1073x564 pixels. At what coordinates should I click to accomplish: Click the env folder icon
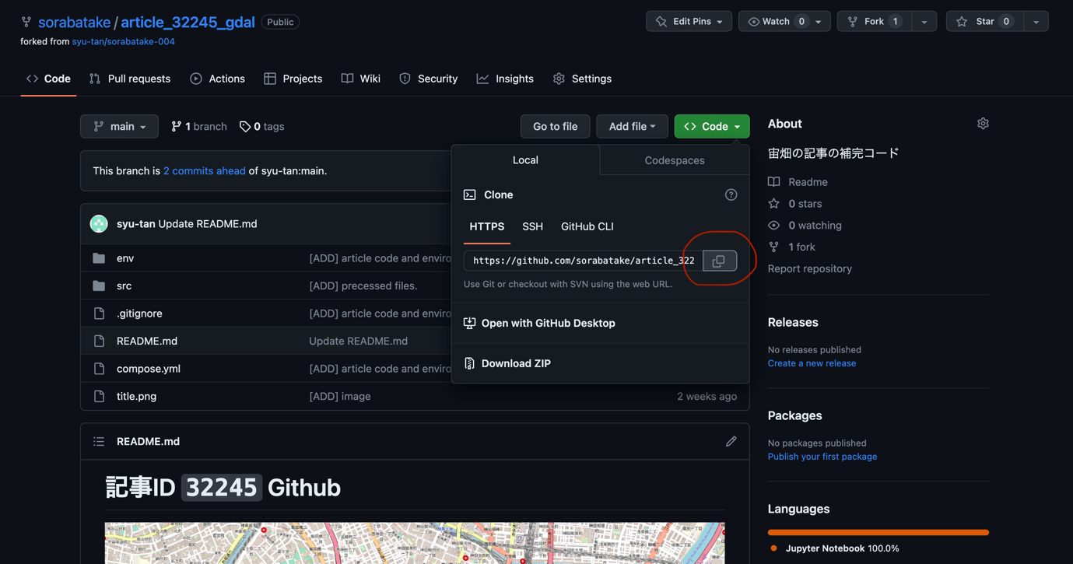pyautogui.click(x=99, y=258)
